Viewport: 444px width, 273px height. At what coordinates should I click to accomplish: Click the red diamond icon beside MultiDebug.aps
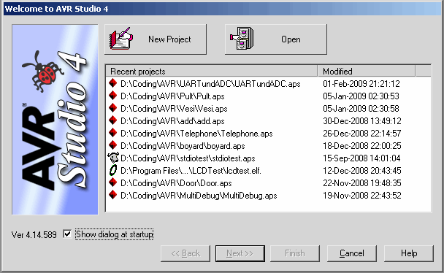(x=113, y=195)
